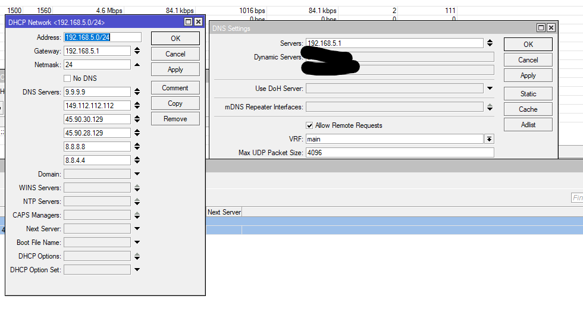Open Static DNS entries
The image size is (583, 321).
click(x=528, y=94)
